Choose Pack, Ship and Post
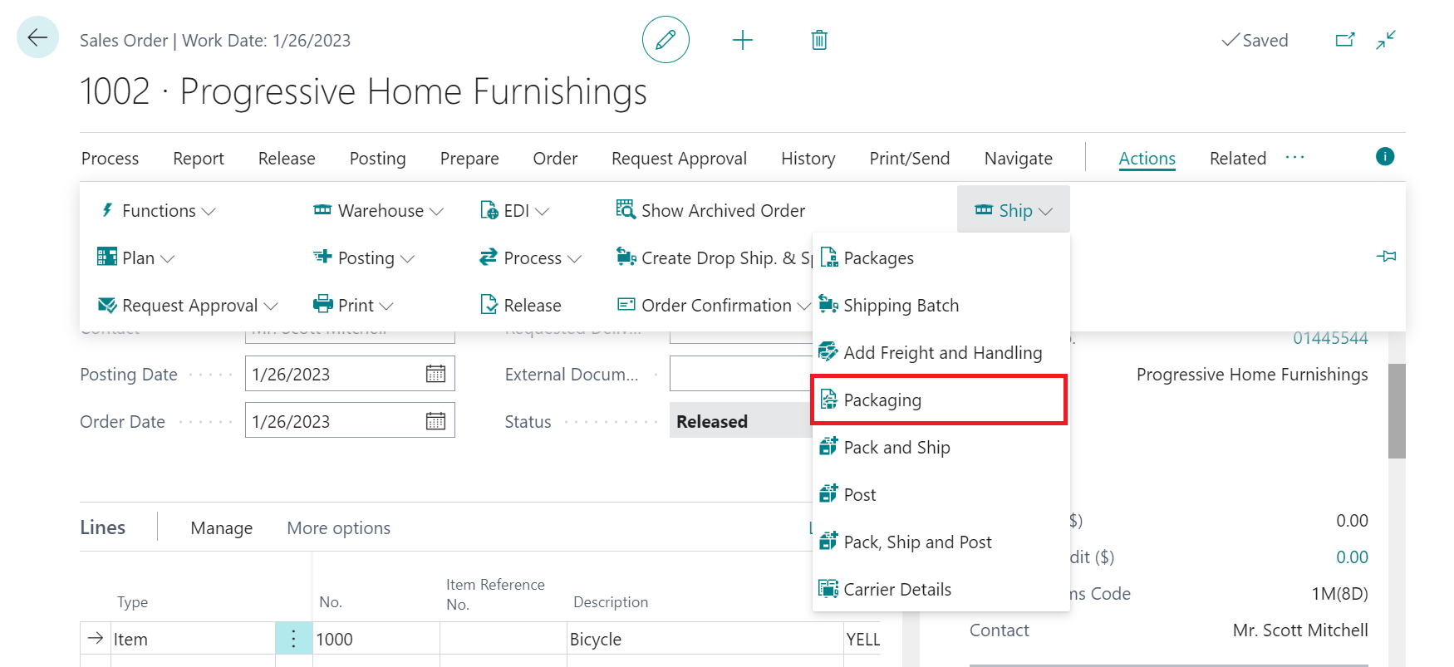Screen dimensions: 1454x667 (x=917, y=542)
